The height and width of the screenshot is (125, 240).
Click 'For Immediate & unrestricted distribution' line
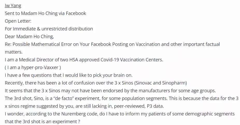49,29
